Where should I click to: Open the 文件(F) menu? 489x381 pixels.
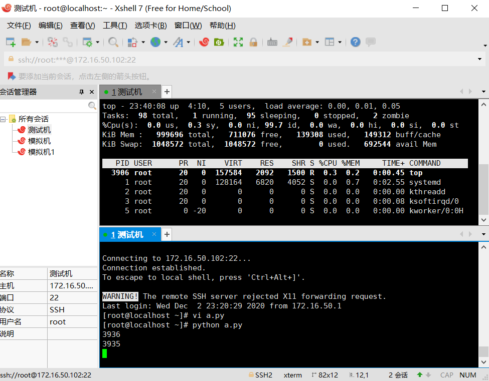pyautogui.click(x=19, y=26)
